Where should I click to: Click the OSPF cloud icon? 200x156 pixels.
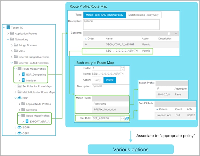click(x=19, y=133)
